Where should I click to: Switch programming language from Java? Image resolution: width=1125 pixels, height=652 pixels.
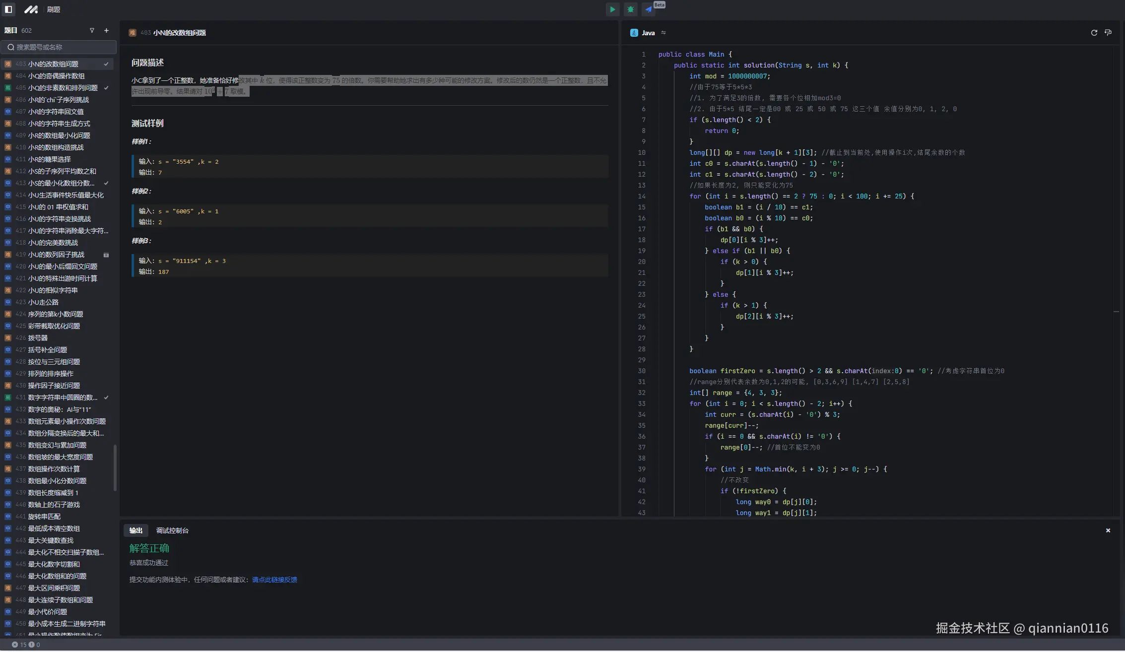pyautogui.click(x=663, y=33)
